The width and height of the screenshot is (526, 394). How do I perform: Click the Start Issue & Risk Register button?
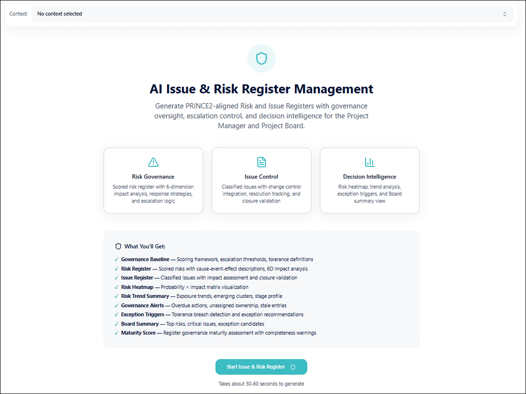[x=261, y=367]
